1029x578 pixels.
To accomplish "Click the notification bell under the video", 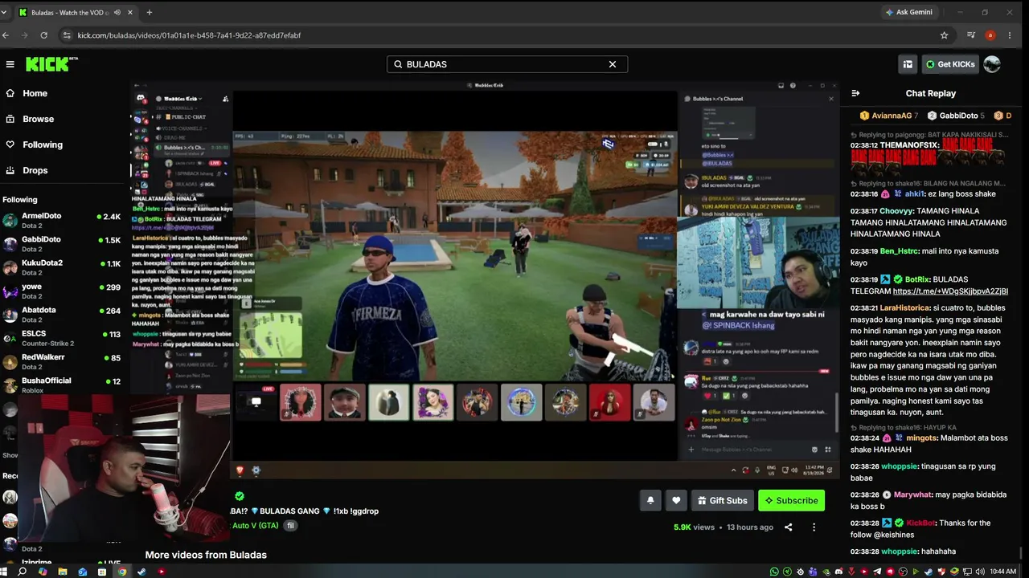I will click(x=650, y=500).
